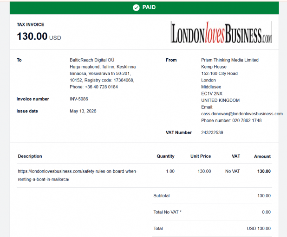Open the cass.donovan@londonlovesbusiness.com email link
This screenshot has height=237, width=287.
[242, 114]
